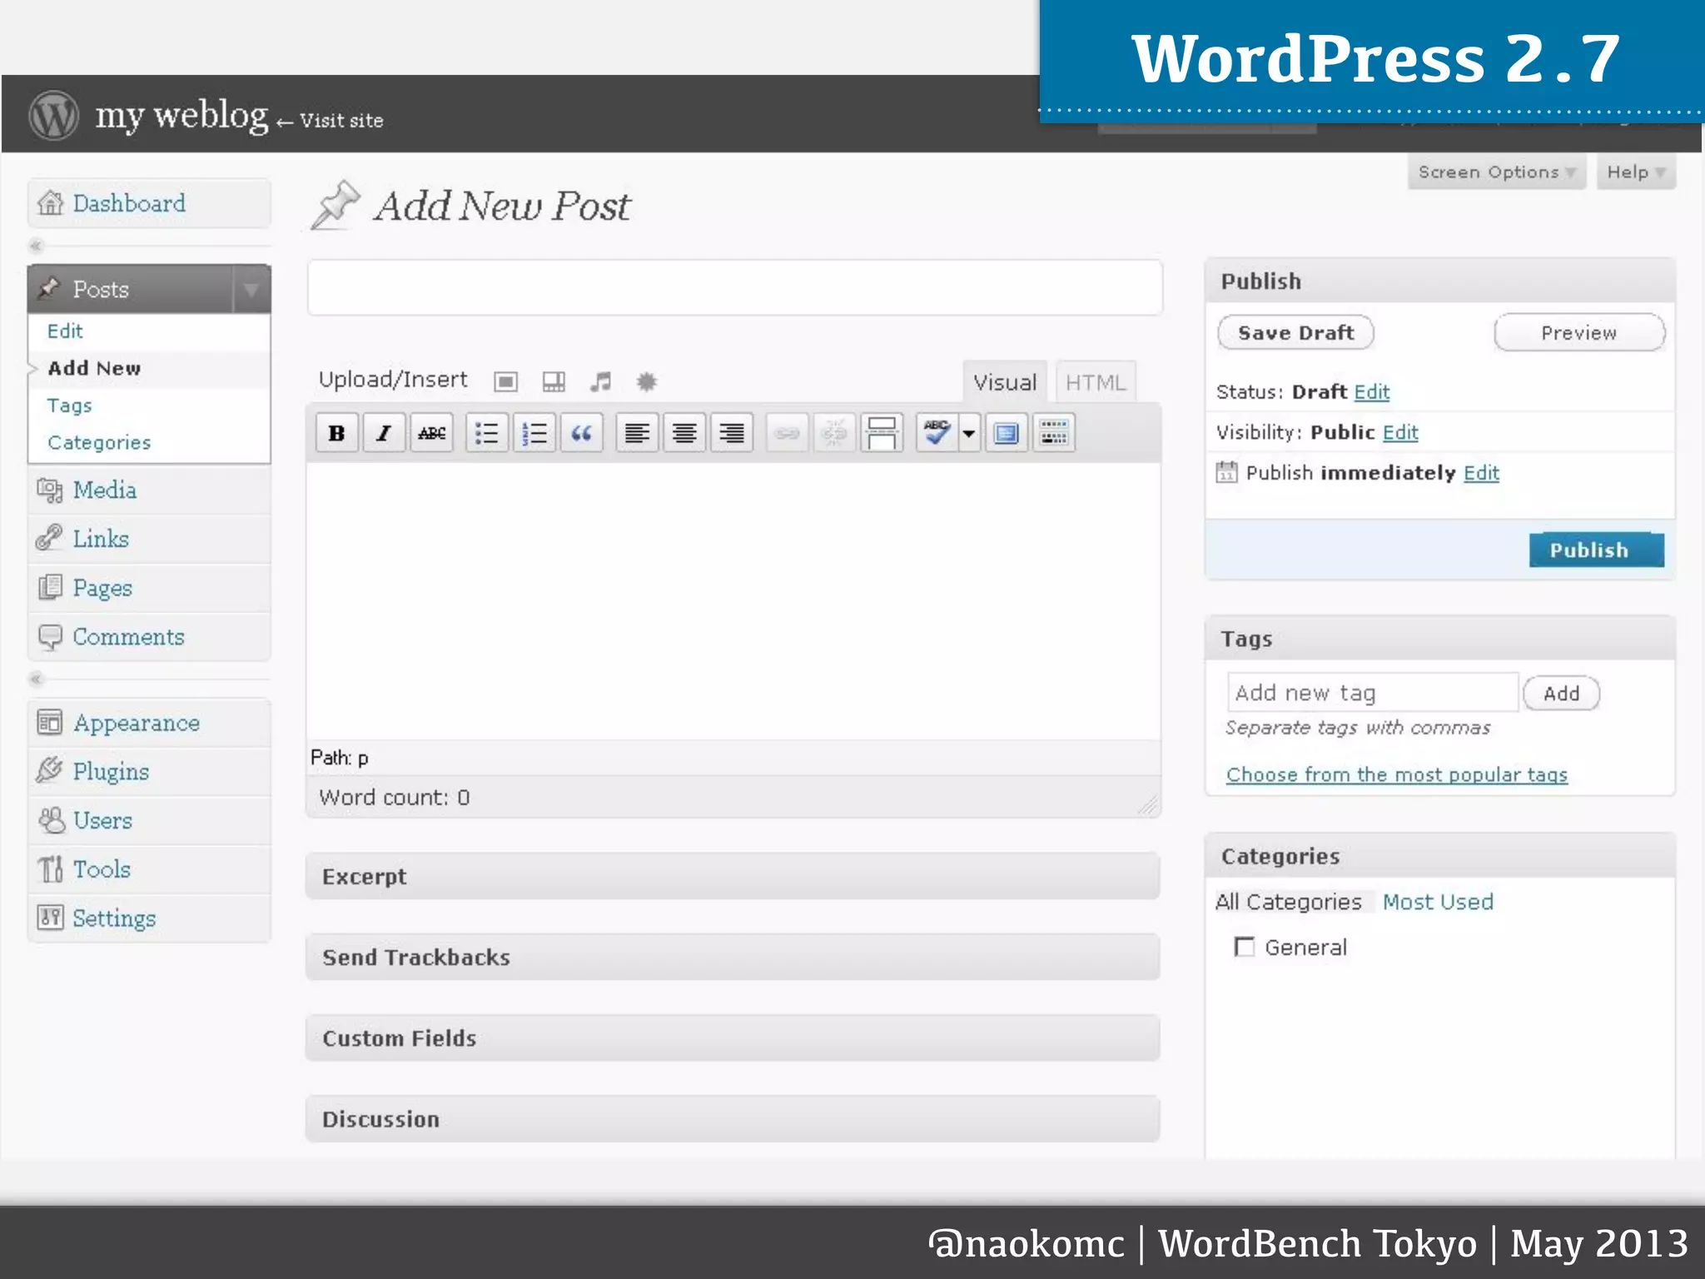Check the General category checkbox
This screenshot has height=1279, width=1705.
(1244, 947)
